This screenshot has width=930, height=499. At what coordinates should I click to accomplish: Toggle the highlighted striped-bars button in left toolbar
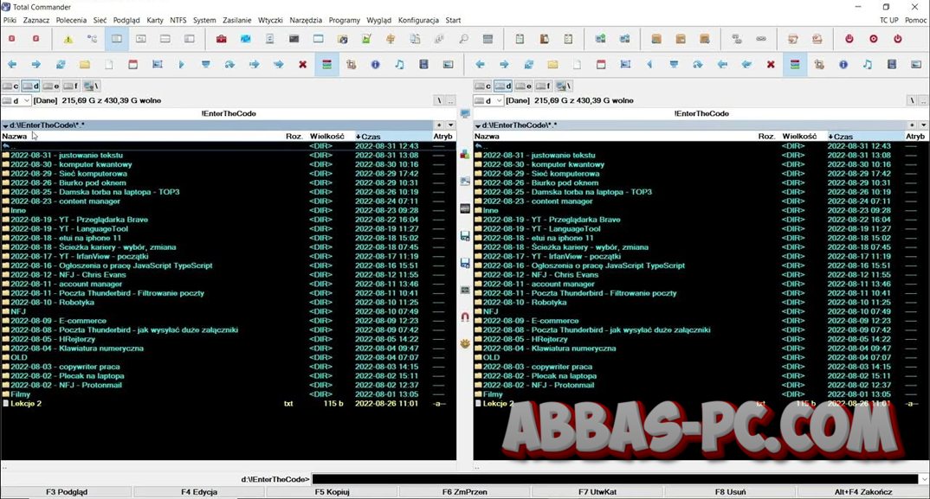click(326, 65)
